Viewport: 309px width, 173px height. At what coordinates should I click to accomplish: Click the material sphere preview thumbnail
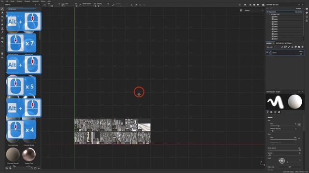click(295, 101)
